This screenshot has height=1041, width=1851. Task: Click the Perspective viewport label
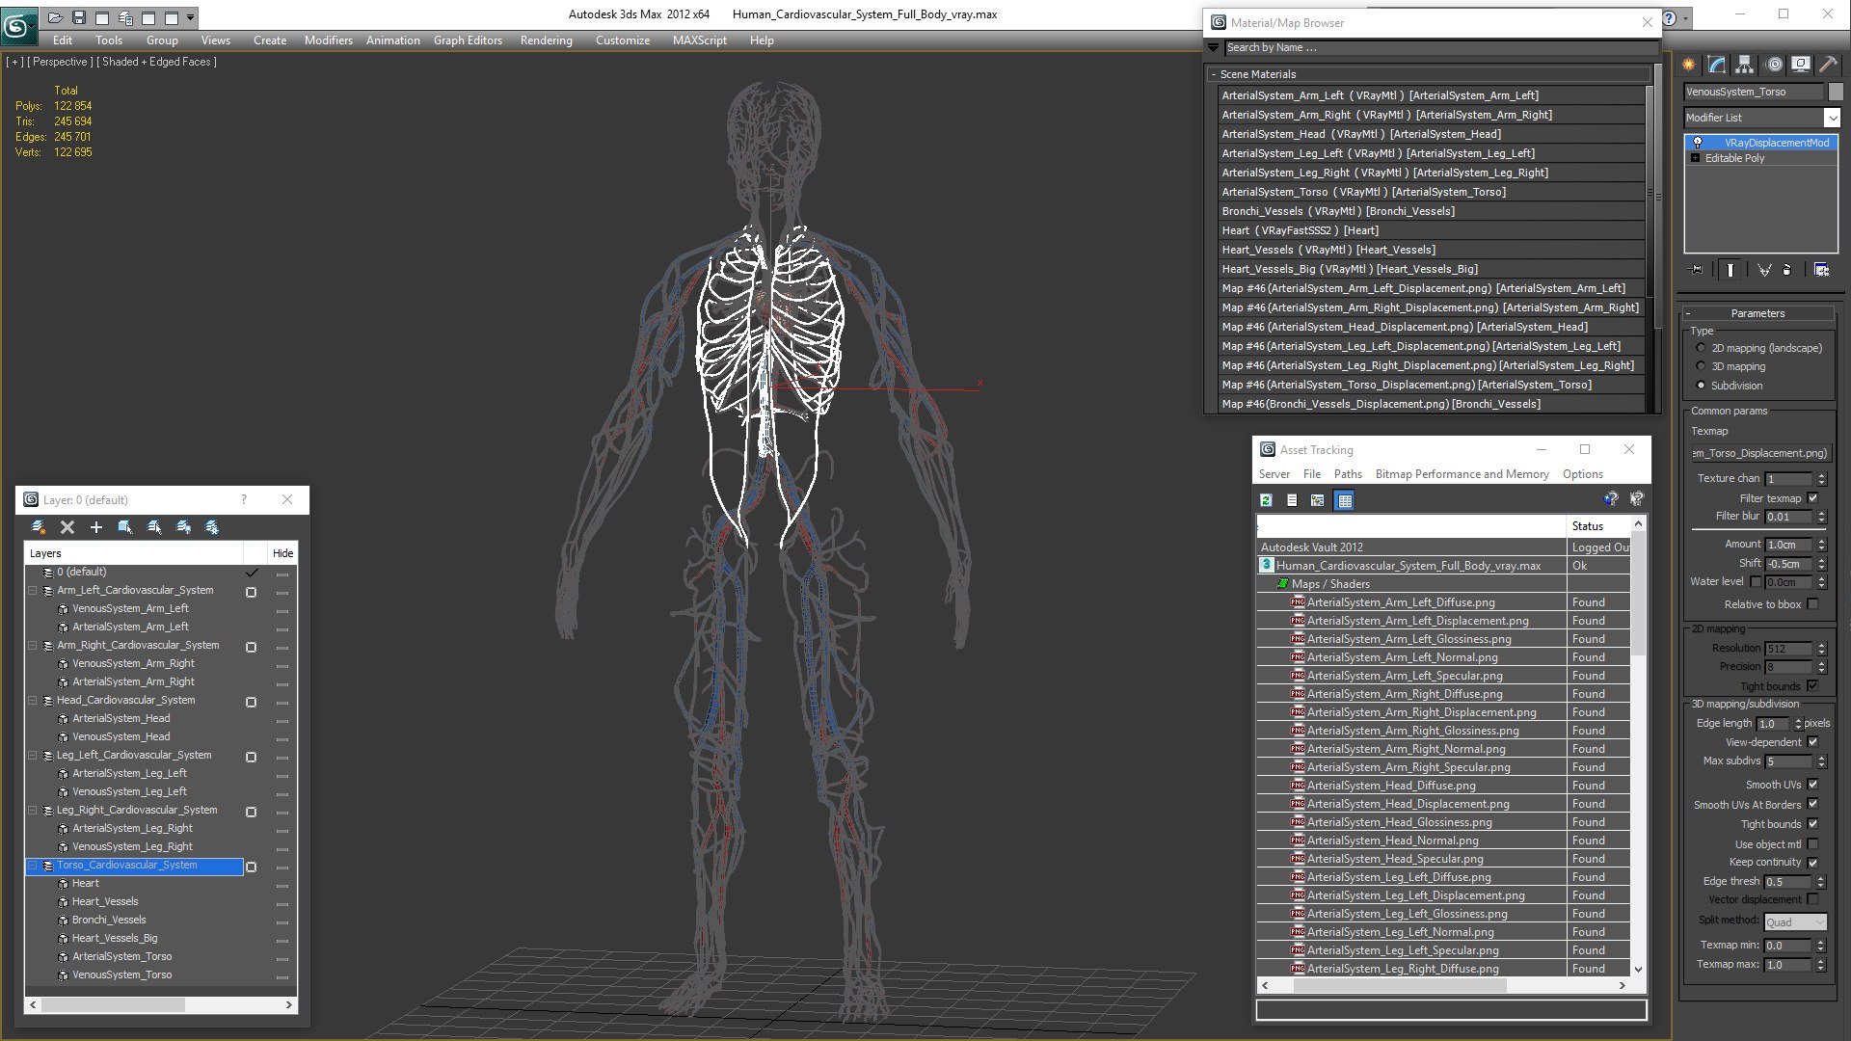[x=62, y=62]
